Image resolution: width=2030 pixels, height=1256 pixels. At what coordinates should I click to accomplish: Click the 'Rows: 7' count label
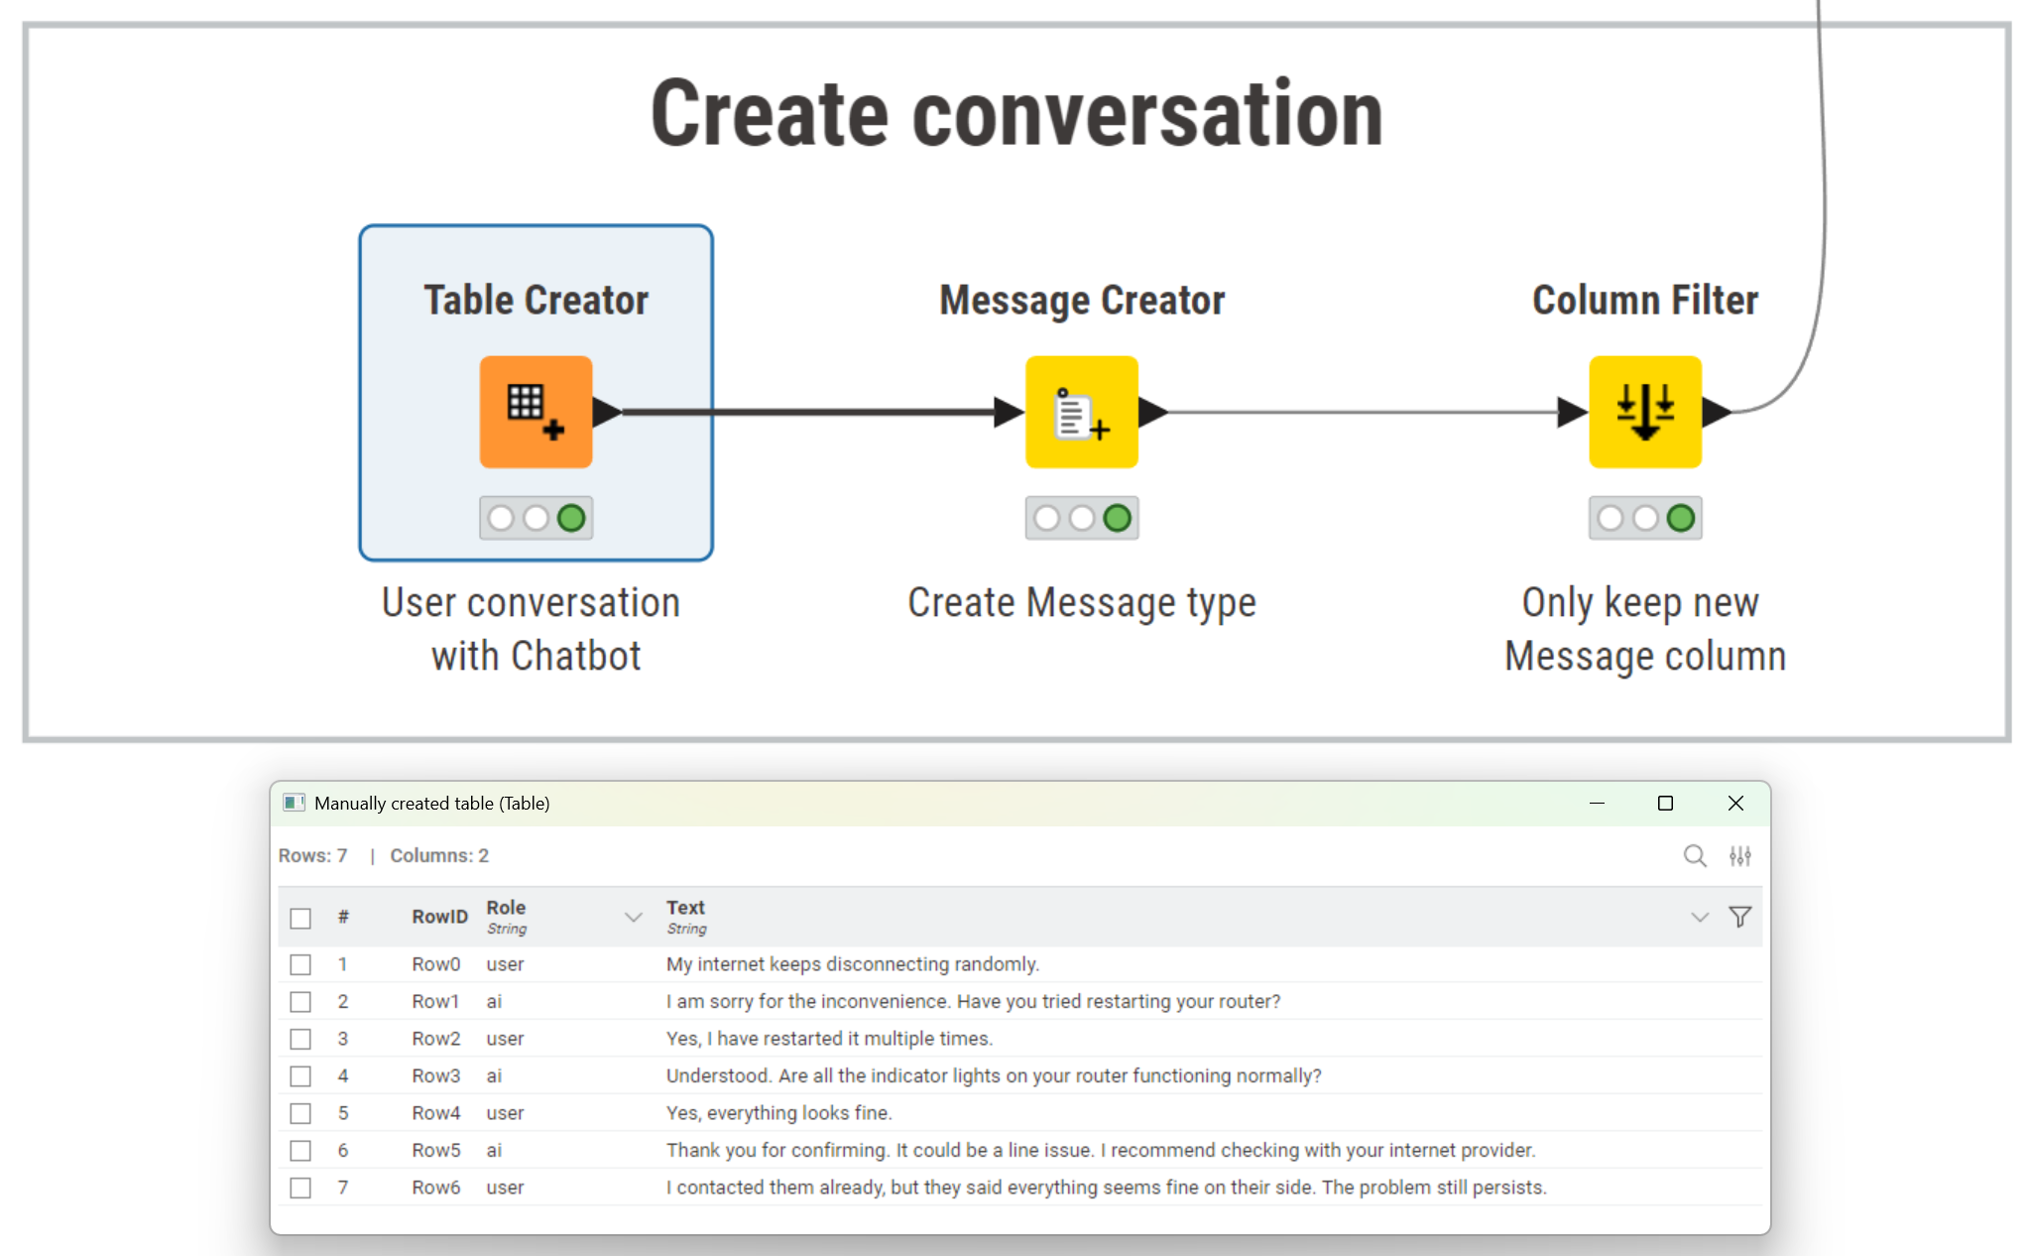(312, 855)
